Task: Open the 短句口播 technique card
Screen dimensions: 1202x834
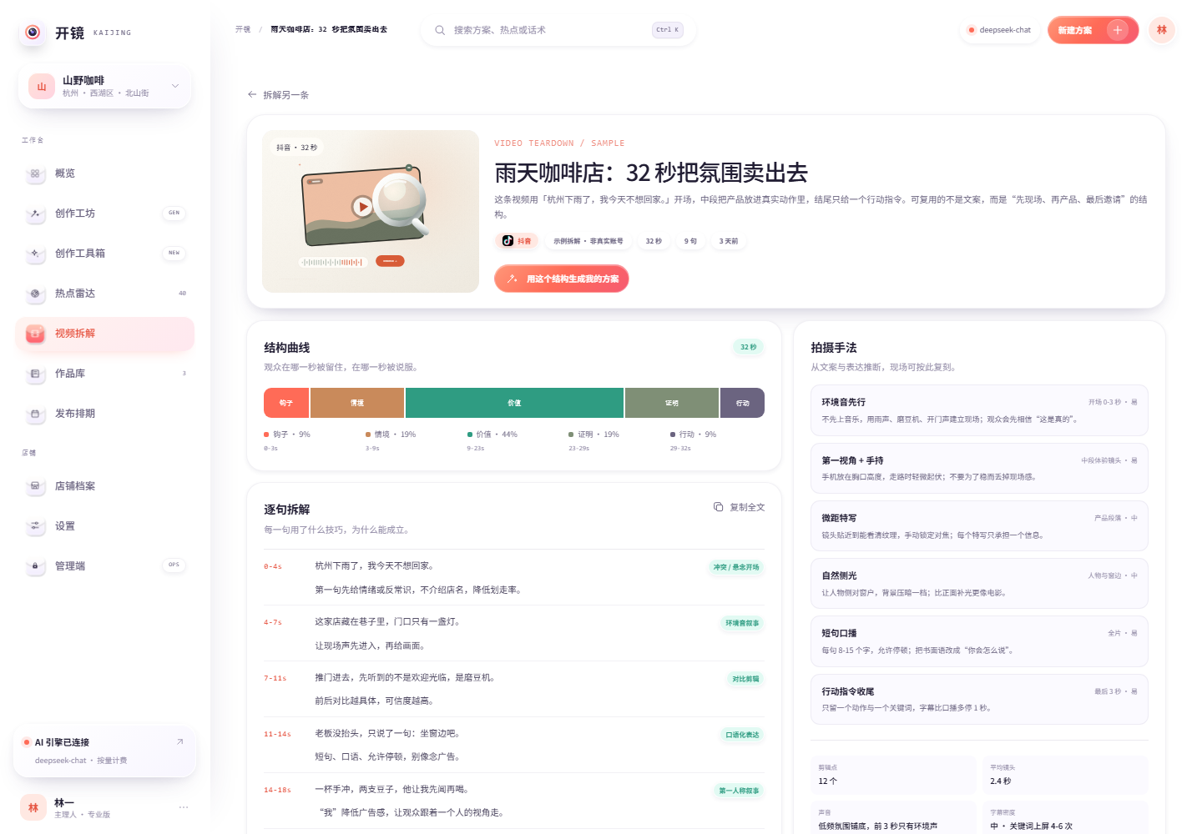Action: [979, 641]
